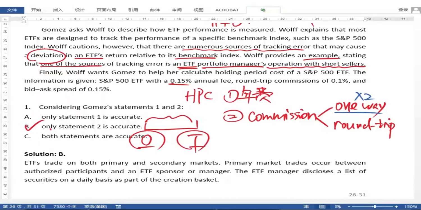421x210 pixels.
Task: Click answer 'only statement 2 is accurate.'
Action: (x=92, y=126)
